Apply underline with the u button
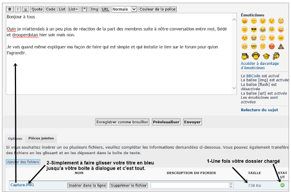This screenshot has height=194, width=291. click(x=25, y=9)
